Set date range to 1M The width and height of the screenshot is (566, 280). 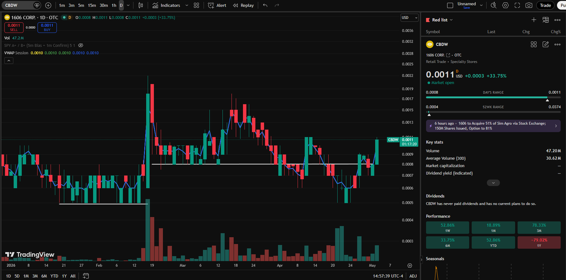click(x=26, y=276)
